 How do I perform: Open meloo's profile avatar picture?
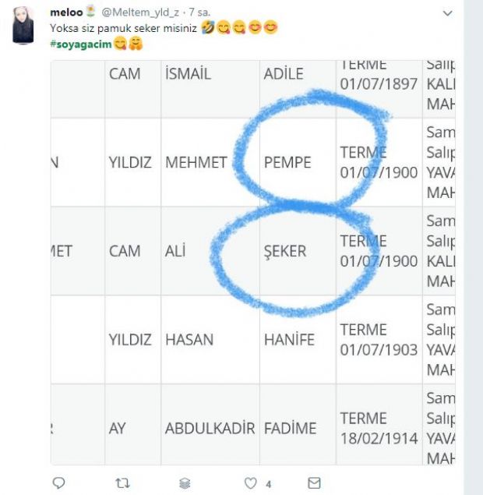click(x=23, y=25)
